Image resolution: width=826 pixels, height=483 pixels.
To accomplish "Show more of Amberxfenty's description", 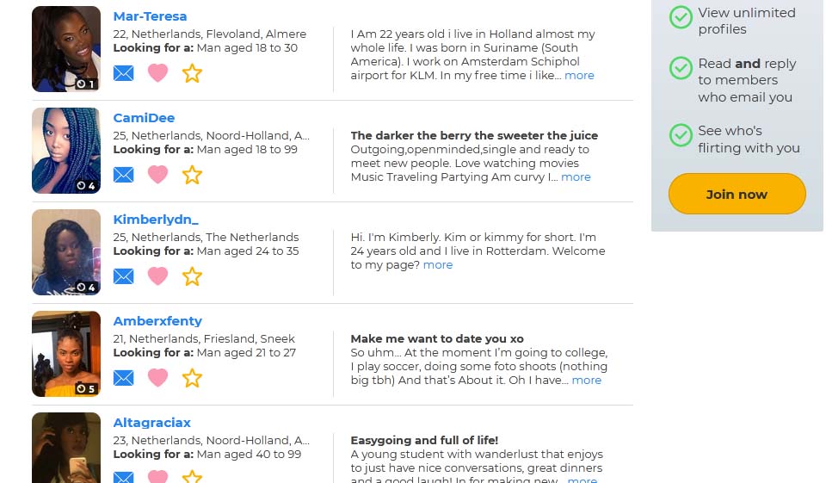I will (587, 381).
